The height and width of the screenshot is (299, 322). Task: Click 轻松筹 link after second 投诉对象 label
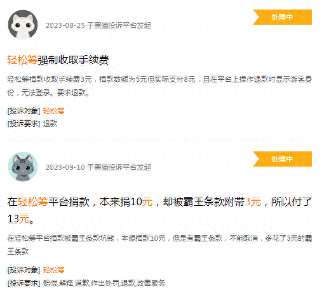coord(53,270)
